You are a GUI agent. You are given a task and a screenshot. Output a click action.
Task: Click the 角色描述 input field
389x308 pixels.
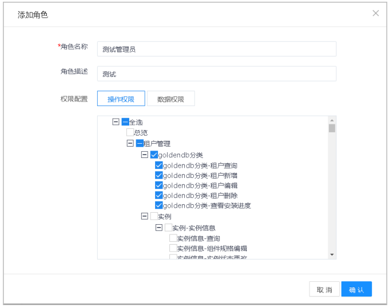tap(217, 74)
